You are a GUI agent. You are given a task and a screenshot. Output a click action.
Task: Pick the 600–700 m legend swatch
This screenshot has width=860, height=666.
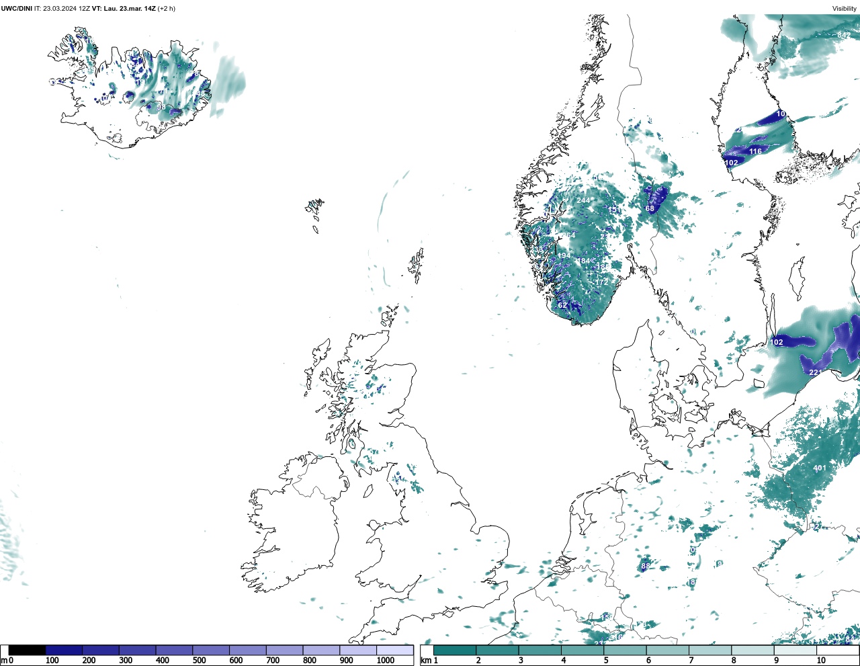click(248, 650)
